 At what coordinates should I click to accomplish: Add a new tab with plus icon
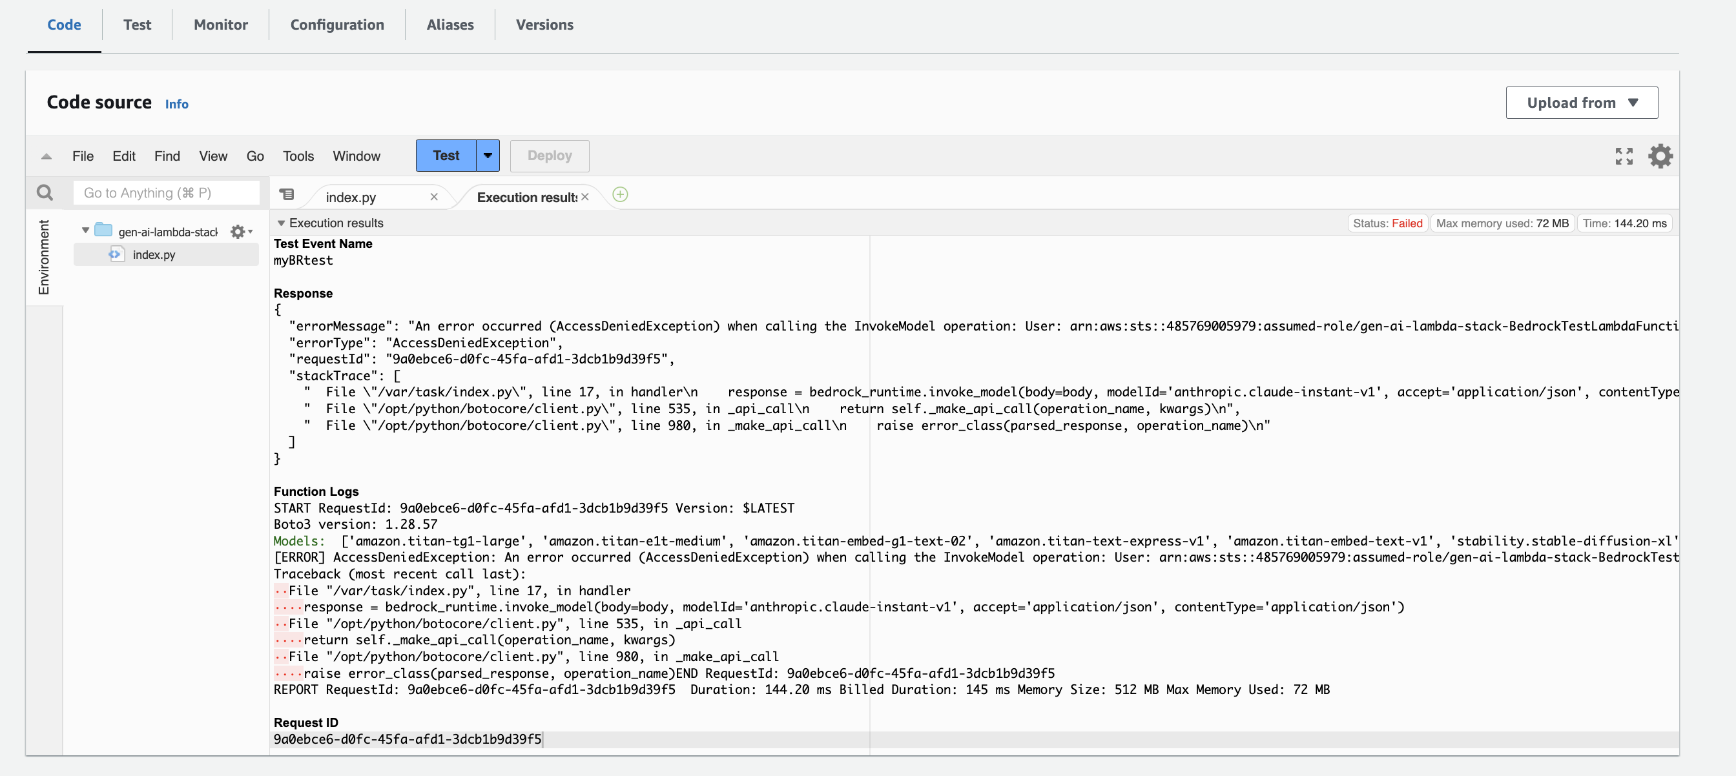tap(620, 196)
